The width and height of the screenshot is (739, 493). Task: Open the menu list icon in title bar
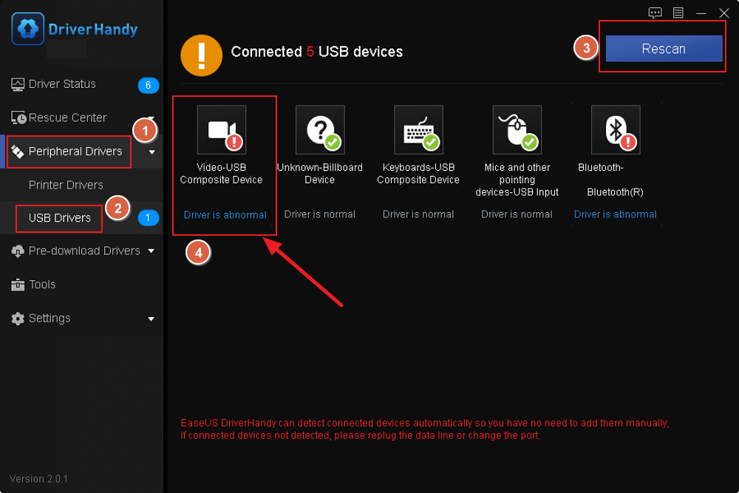[678, 13]
